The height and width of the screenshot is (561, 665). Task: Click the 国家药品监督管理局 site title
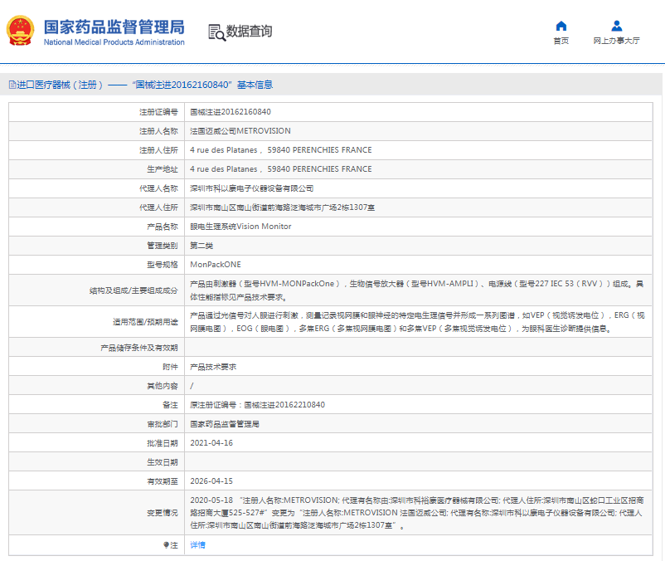click(x=114, y=27)
